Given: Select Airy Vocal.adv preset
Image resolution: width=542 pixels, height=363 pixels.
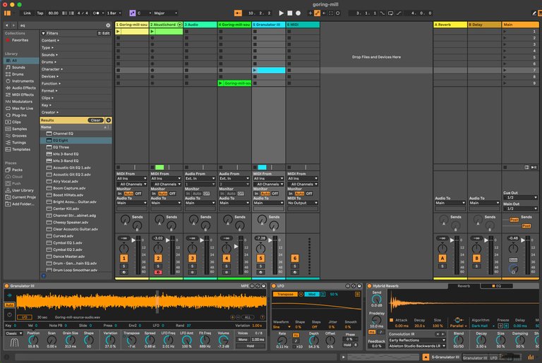Looking at the screenshot, I should pos(76,181).
